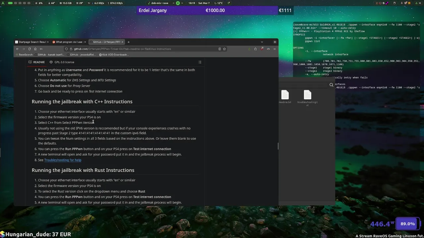Click the 89.0% battery overlay indicator

tap(407, 224)
